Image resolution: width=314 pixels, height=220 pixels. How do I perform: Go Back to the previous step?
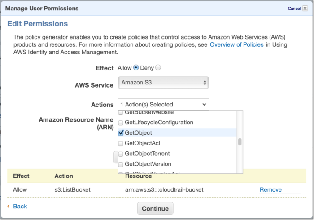[x=20, y=206]
